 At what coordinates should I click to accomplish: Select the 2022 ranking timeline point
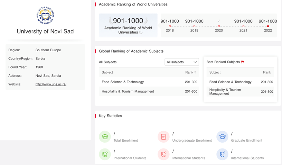pyautogui.click(x=268, y=26)
